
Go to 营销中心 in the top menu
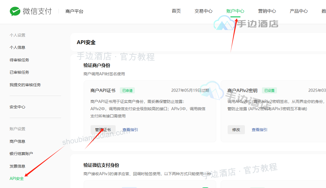(x=267, y=11)
